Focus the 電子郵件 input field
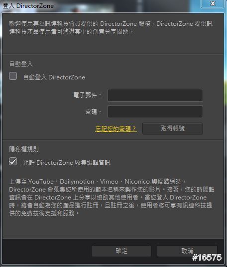227x267 pixels. (x=155, y=95)
